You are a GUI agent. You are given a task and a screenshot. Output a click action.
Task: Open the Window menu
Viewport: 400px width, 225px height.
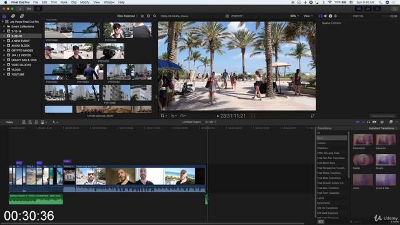point(109,2)
